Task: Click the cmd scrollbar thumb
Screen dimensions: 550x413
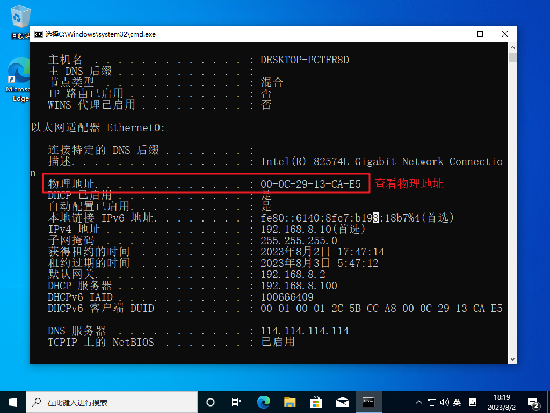Action: coord(512,58)
